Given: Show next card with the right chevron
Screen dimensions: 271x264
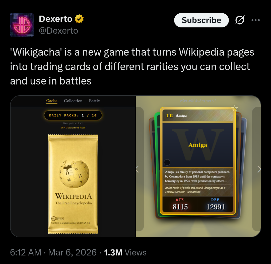Looking at the screenshot, I should point(259,169).
